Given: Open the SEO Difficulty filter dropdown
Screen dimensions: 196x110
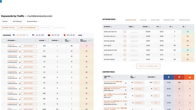Looking at the screenshot, I should 18,21.
